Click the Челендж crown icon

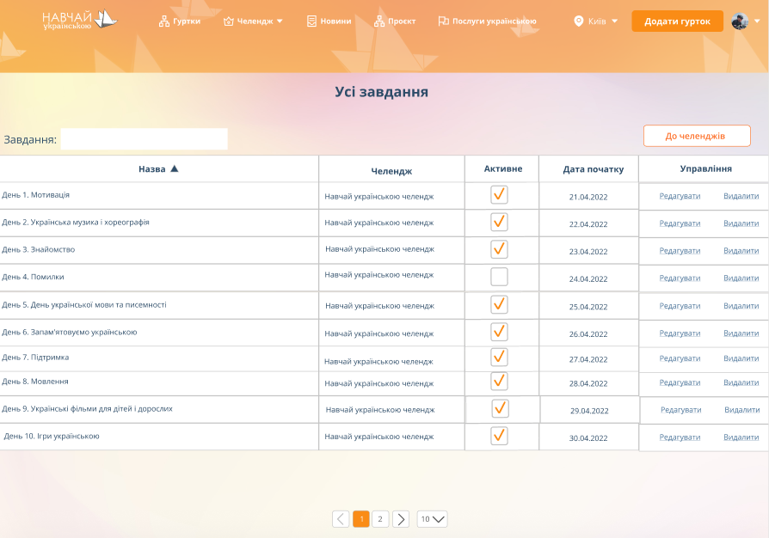(x=228, y=21)
